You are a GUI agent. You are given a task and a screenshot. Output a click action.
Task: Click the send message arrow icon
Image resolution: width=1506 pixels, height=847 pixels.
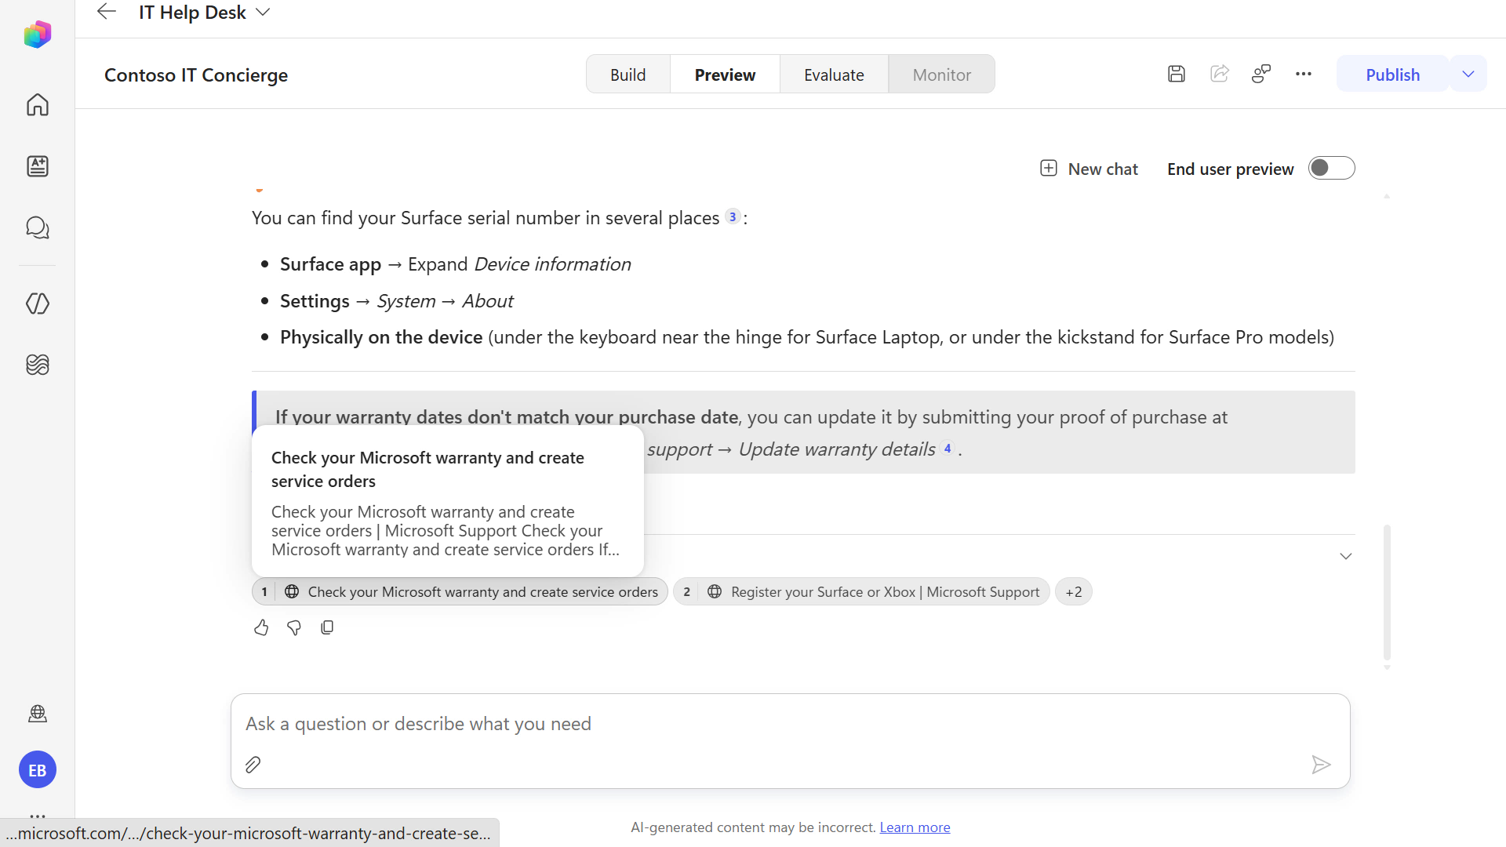pyautogui.click(x=1321, y=765)
